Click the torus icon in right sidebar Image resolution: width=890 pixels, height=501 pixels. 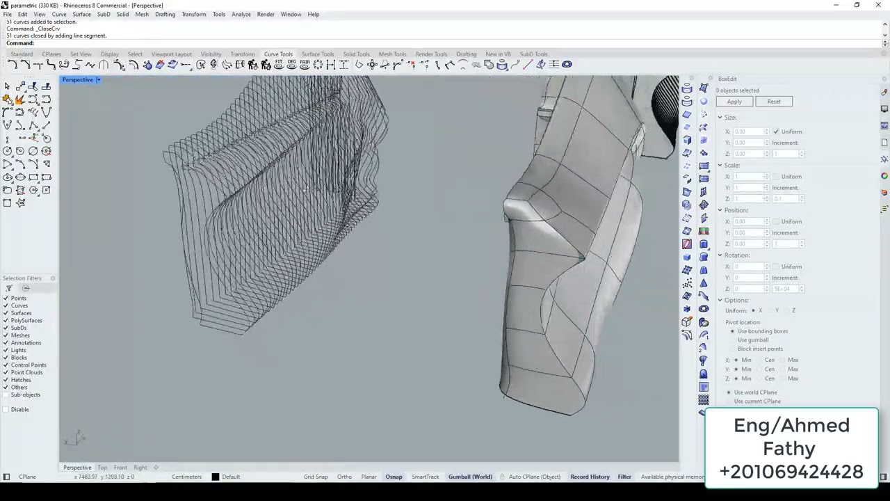point(704,309)
